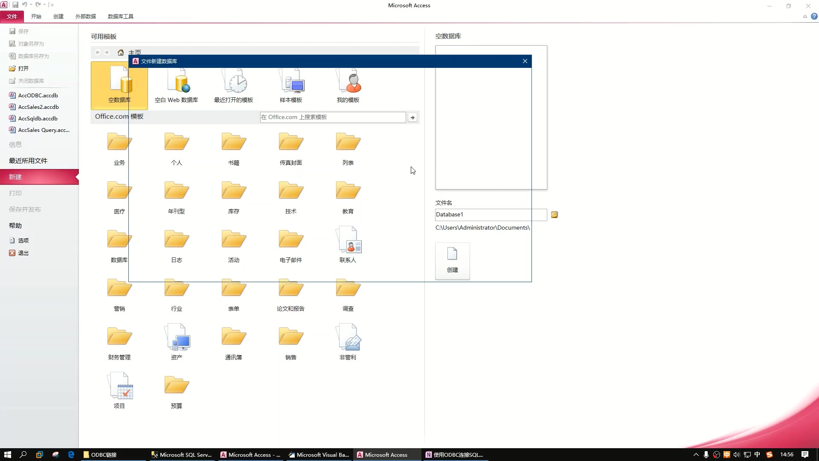Open the 行业 template folder

[x=176, y=295]
